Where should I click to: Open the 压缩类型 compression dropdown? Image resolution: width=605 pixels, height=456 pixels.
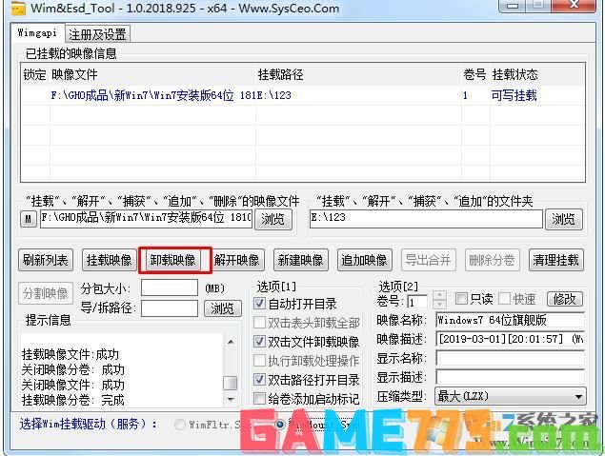point(510,396)
